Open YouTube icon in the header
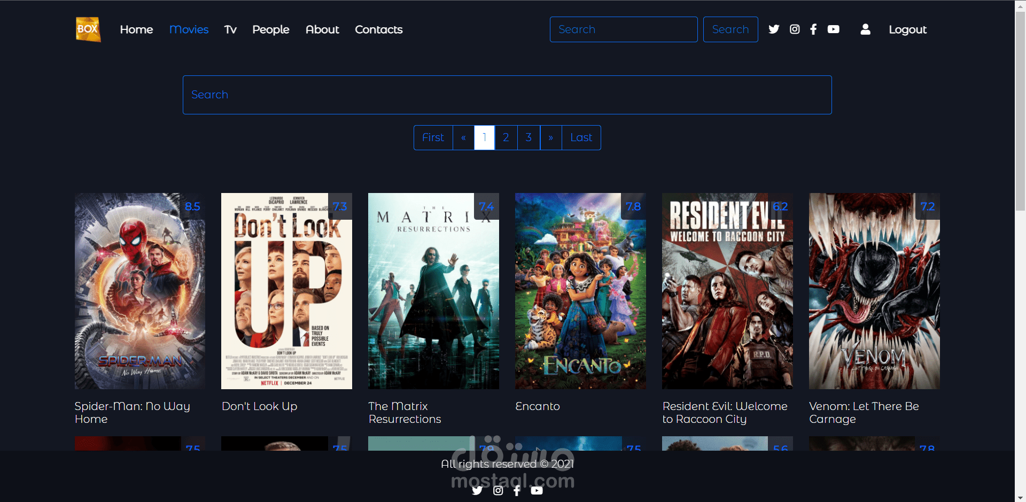 tap(834, 29)
